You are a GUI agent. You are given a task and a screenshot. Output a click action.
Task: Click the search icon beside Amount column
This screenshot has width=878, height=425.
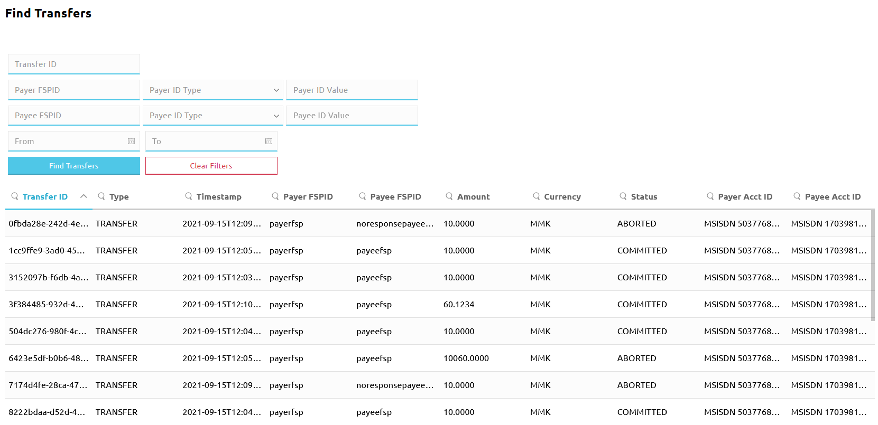click(449, 196)
